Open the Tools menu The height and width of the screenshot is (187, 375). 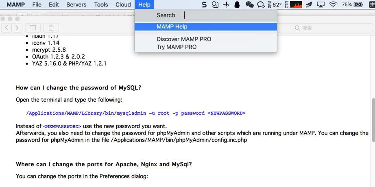101,5
